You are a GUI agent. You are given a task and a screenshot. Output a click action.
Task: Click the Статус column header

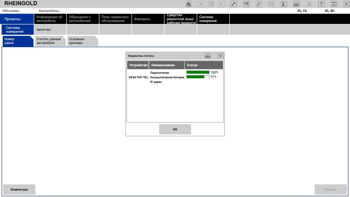point(204,65)
